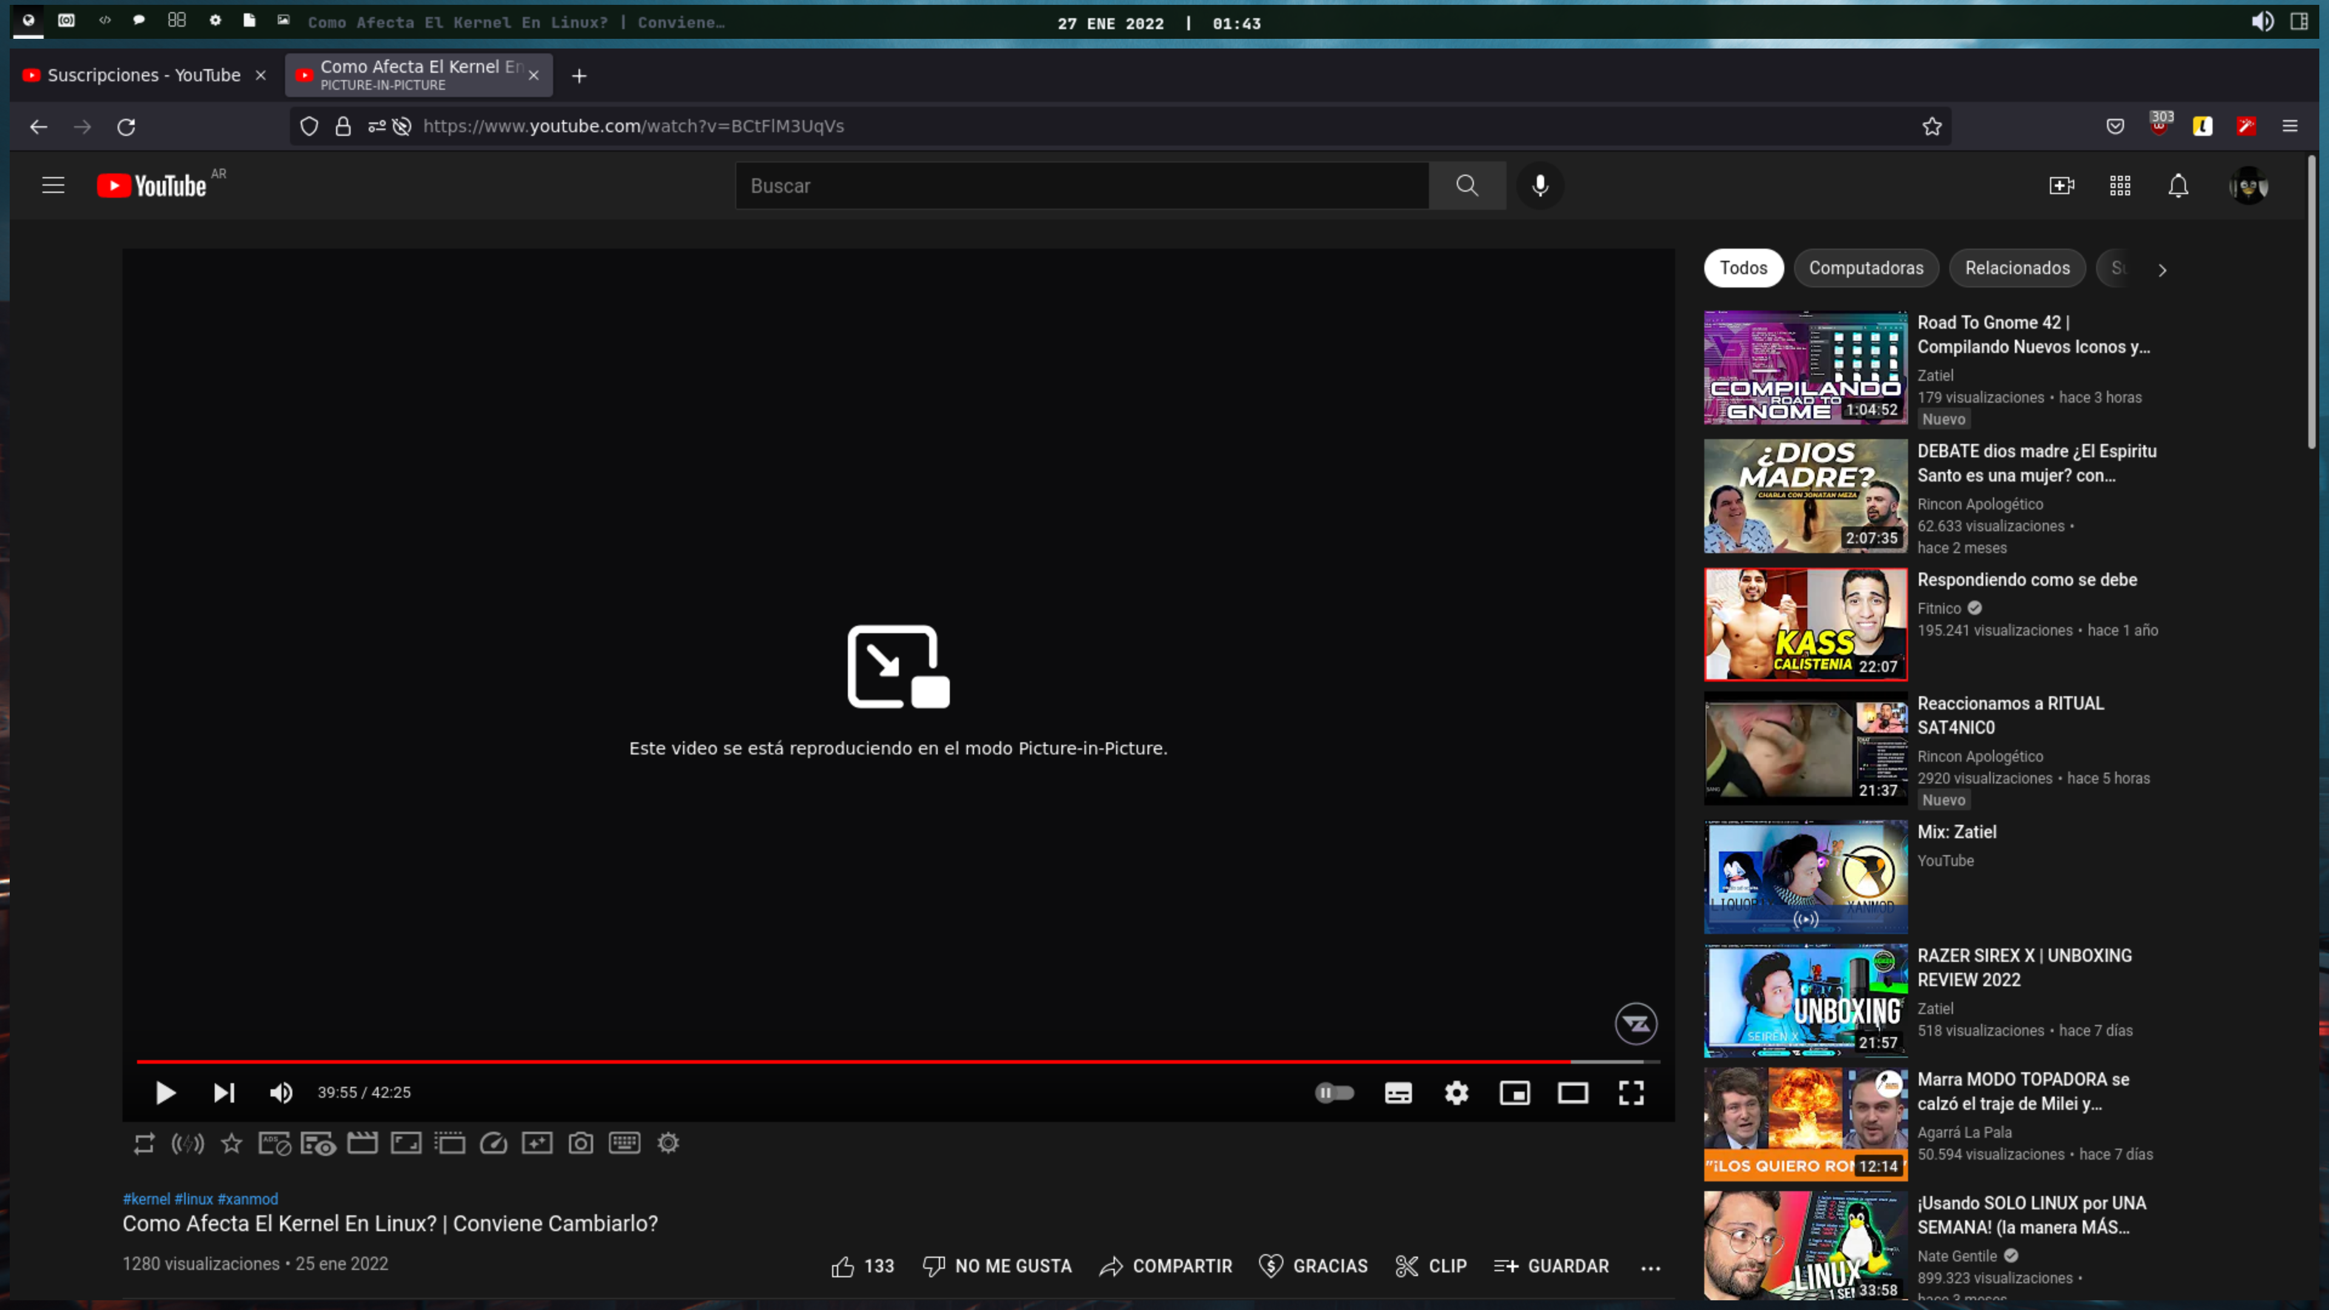Select the Computadoras filter chip
Screen dimensions: 2329x1310
(x=1865, y=269)
